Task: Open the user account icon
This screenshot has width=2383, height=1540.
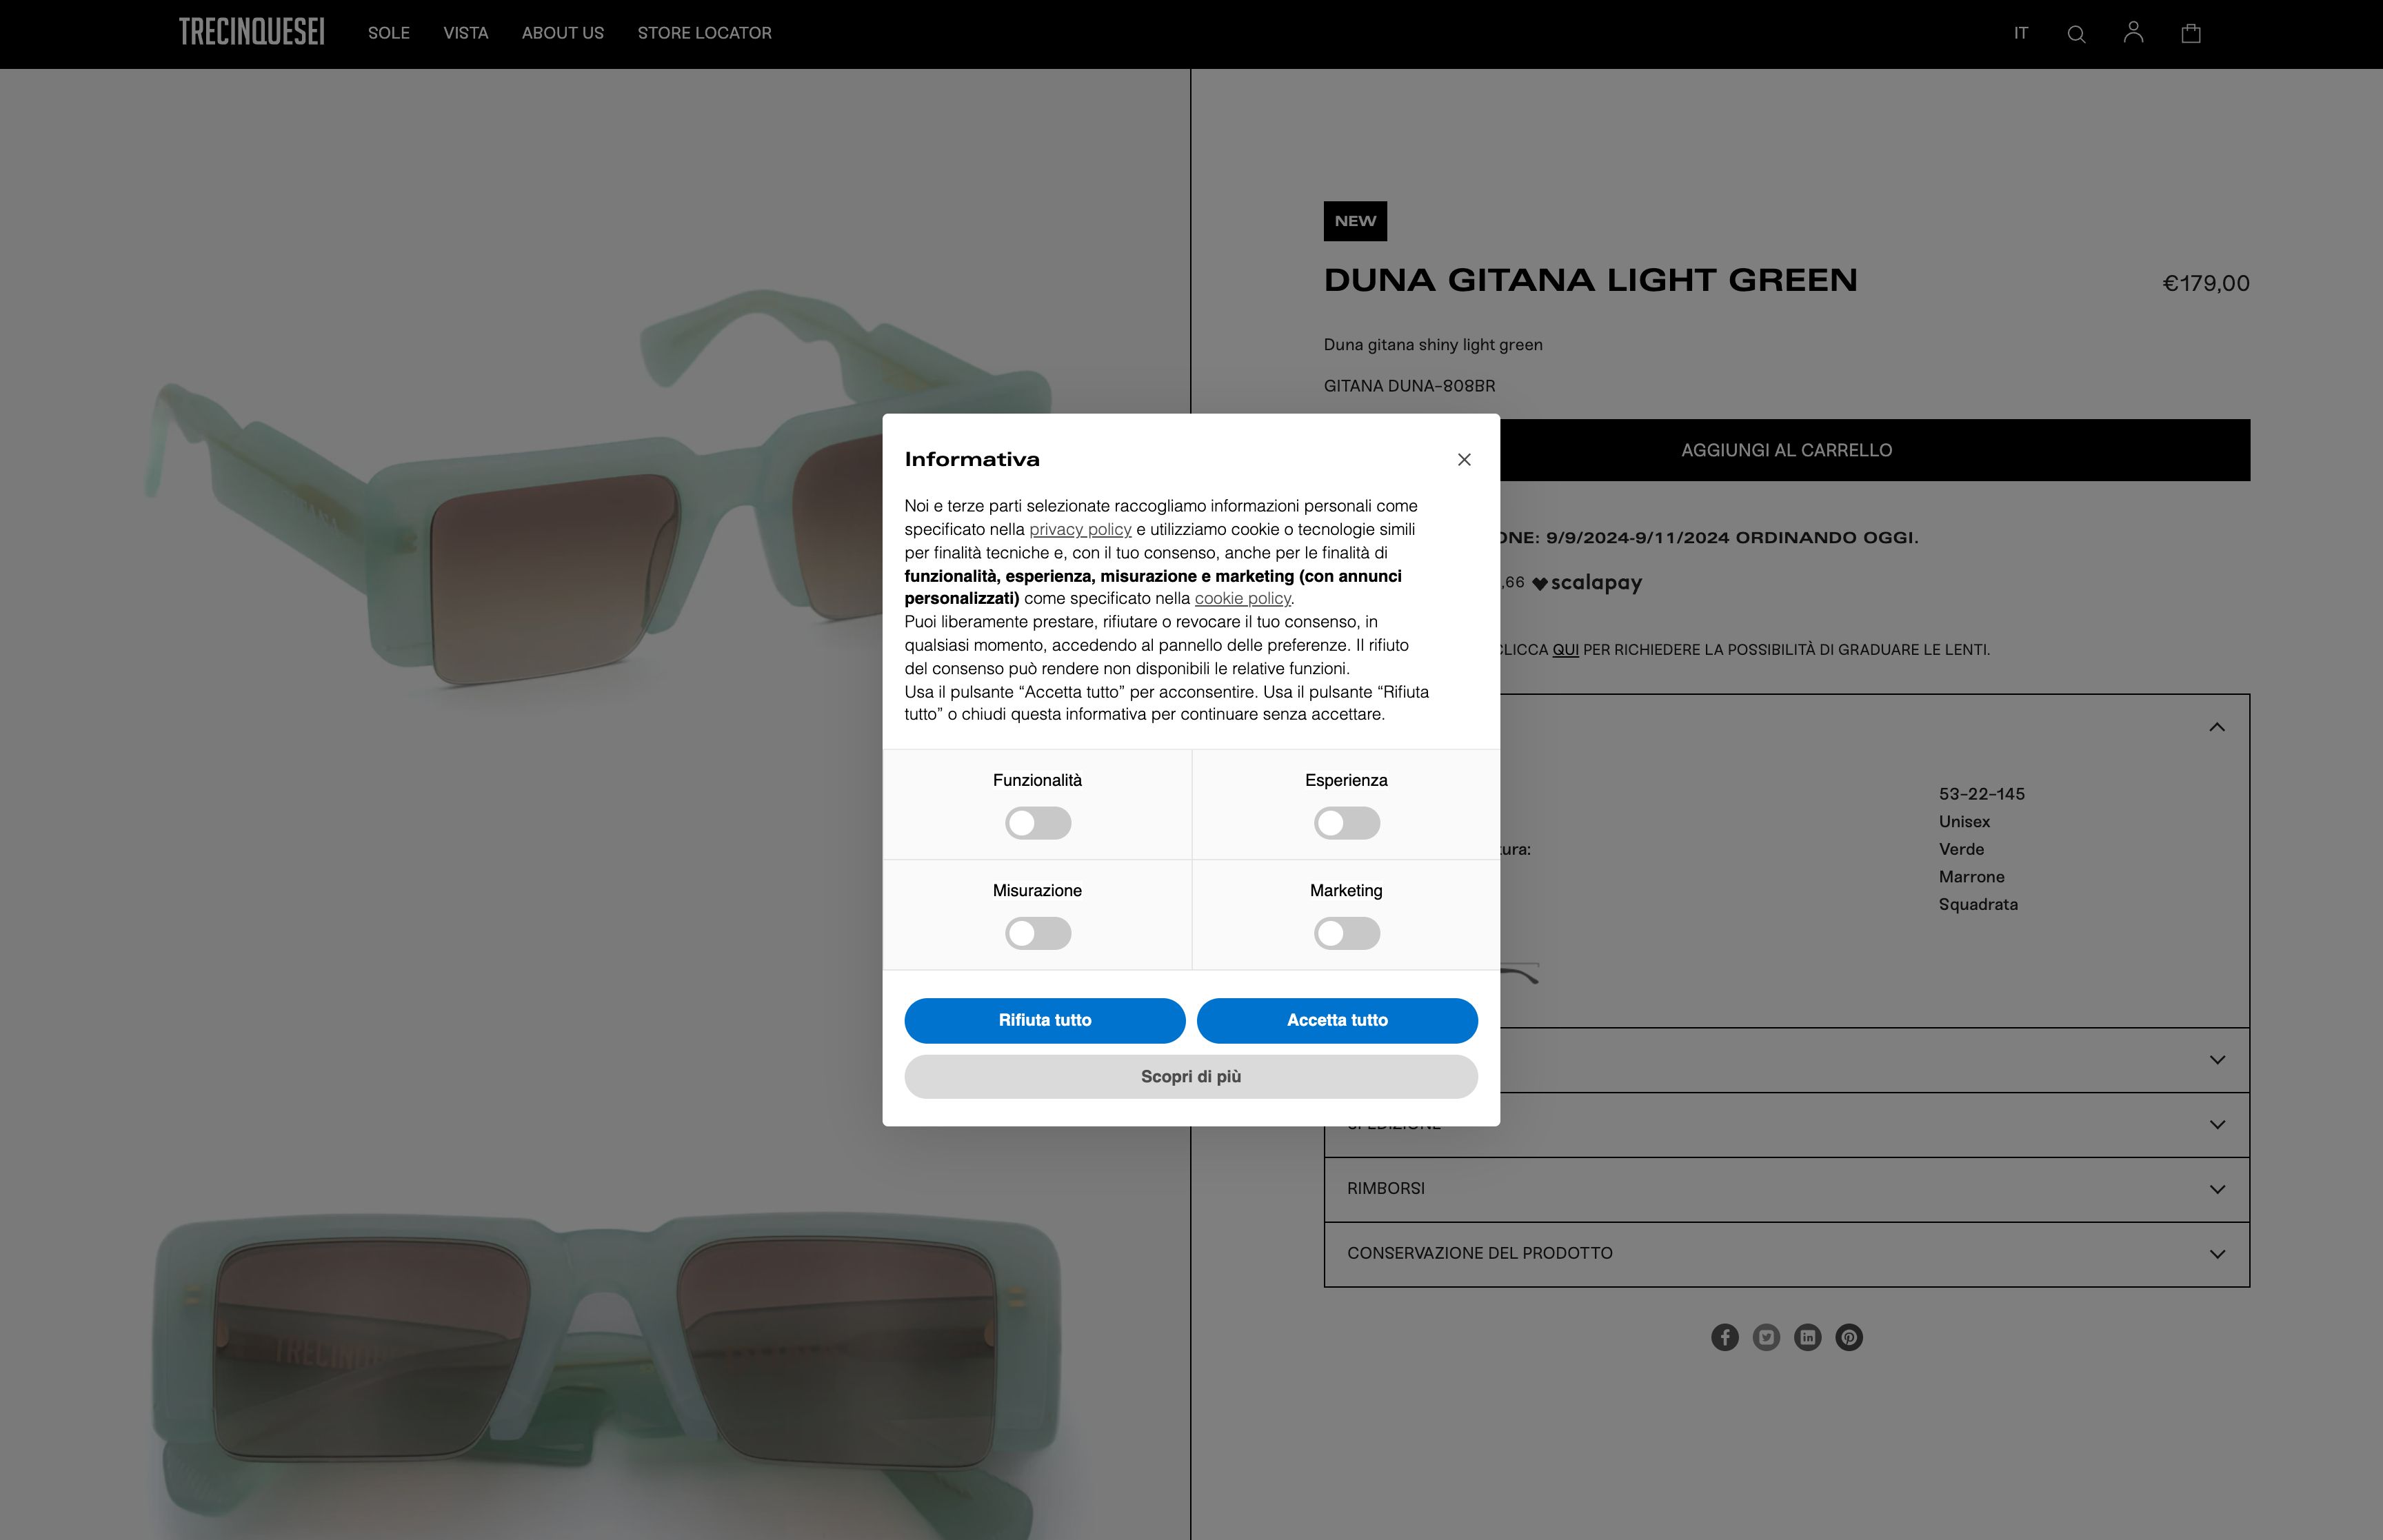Action: click(x=2133, y=33)
